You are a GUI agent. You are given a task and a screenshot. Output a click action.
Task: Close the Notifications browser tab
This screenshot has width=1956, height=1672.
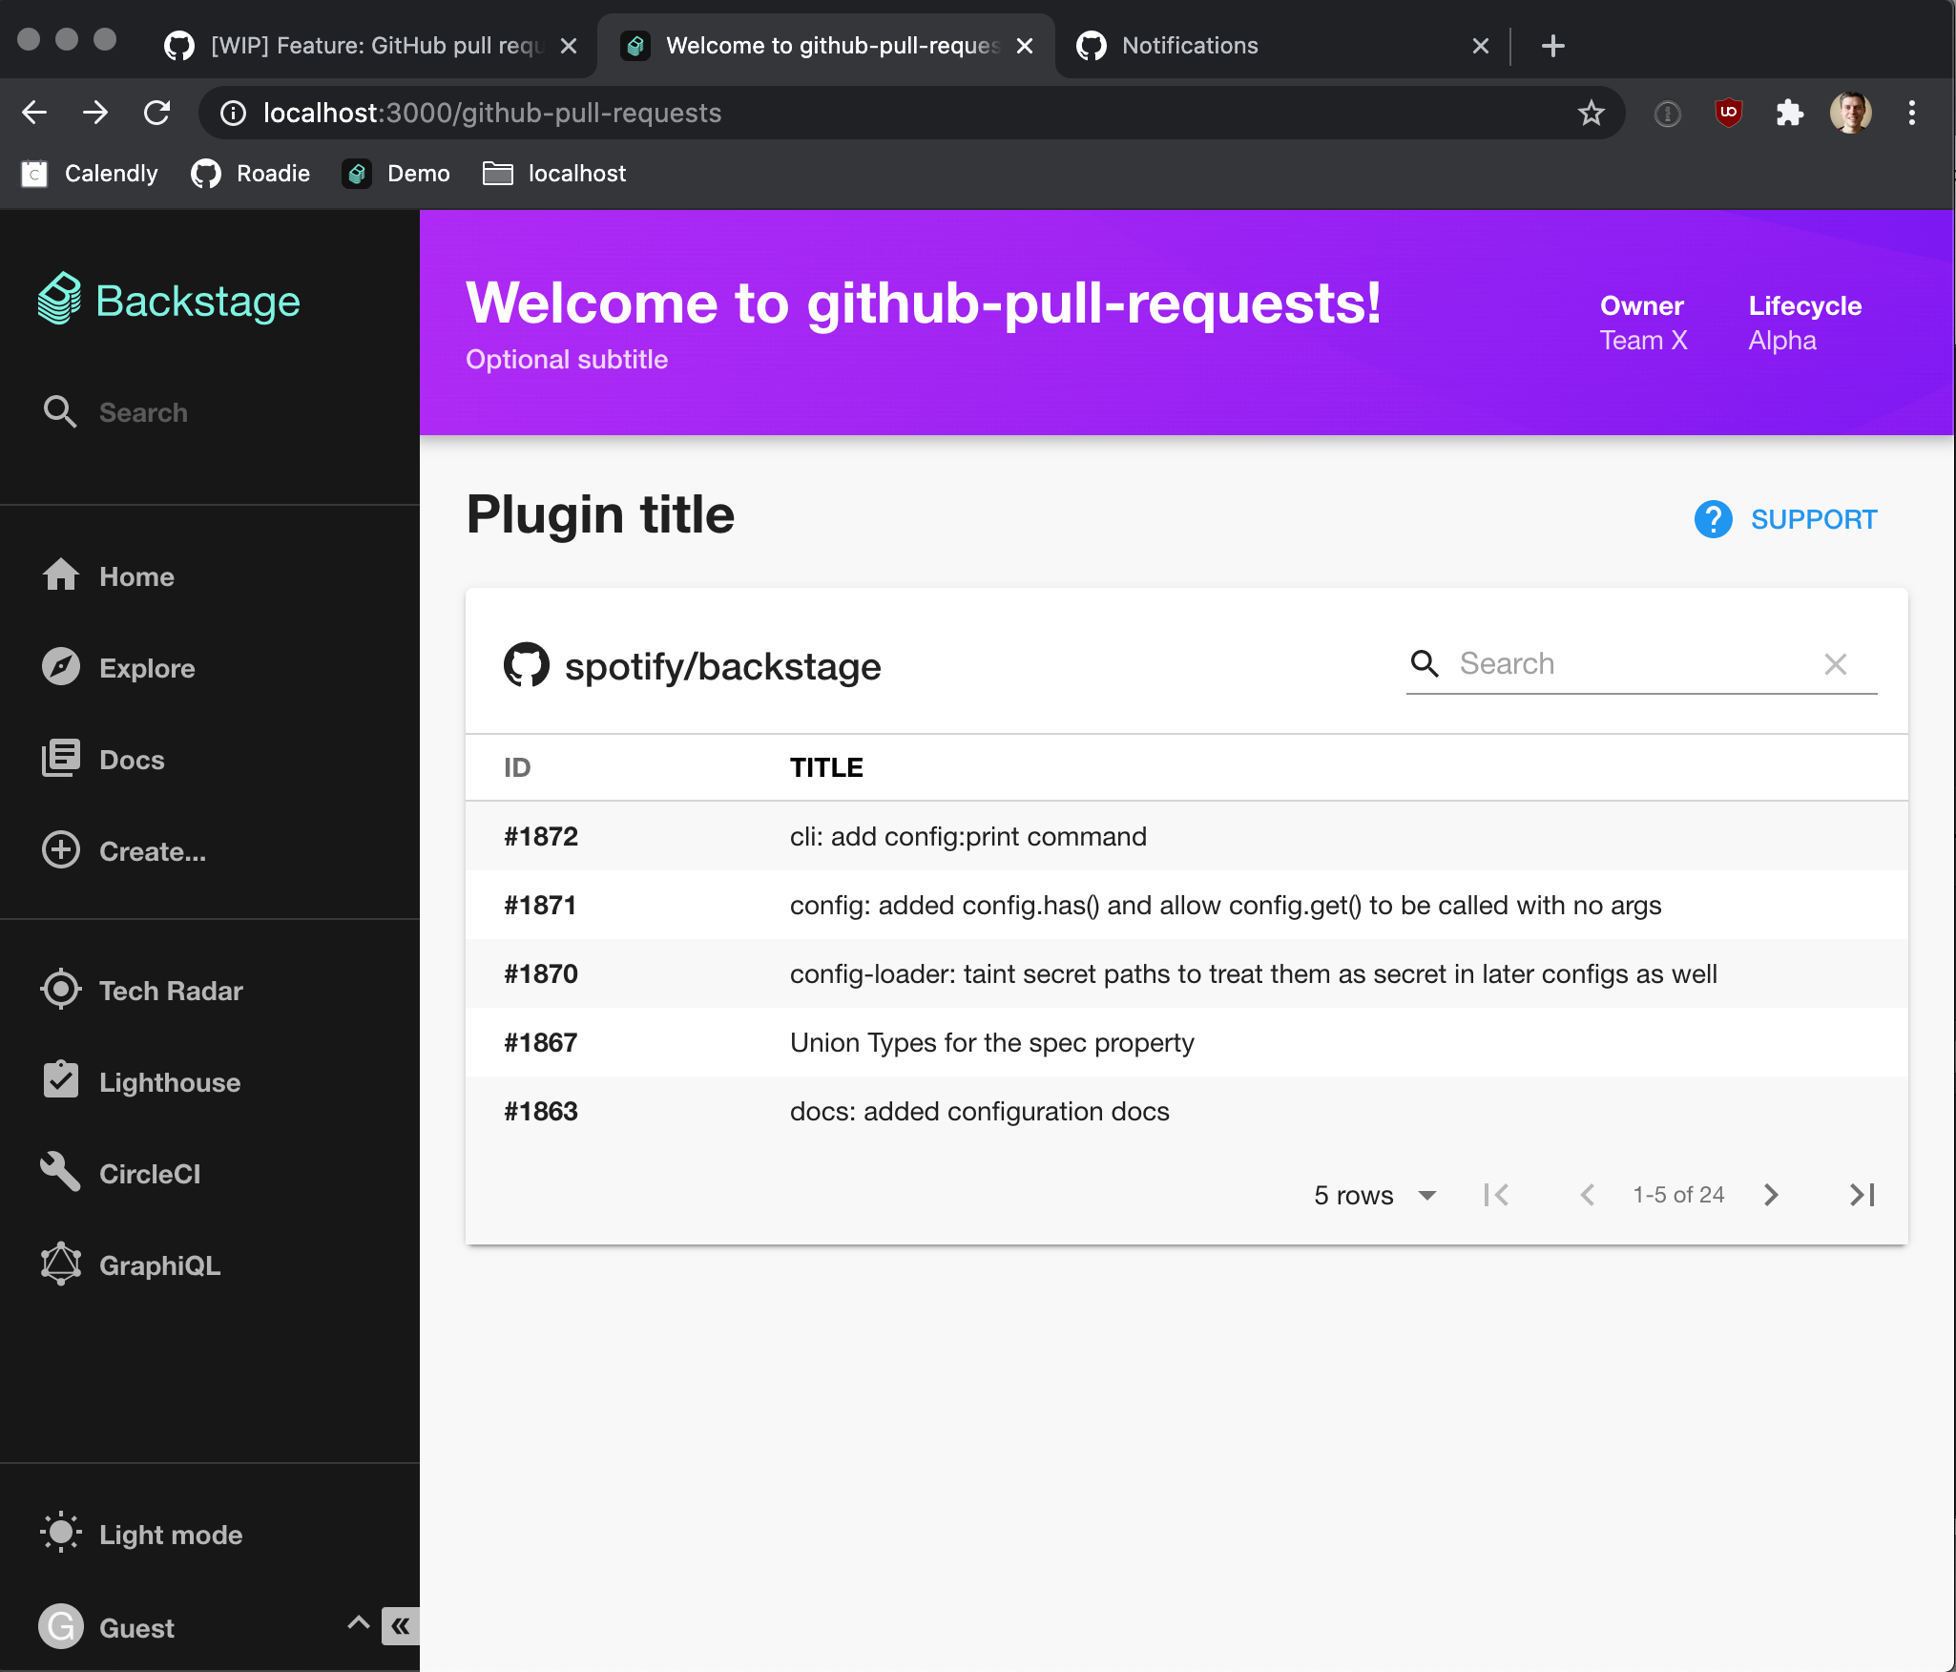[1481, 46]
